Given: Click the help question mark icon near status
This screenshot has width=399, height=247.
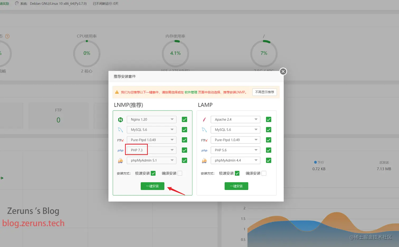Looking at the screenshot, I should 7,36.
